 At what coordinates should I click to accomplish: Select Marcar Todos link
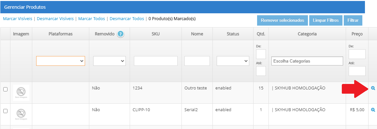92,19
